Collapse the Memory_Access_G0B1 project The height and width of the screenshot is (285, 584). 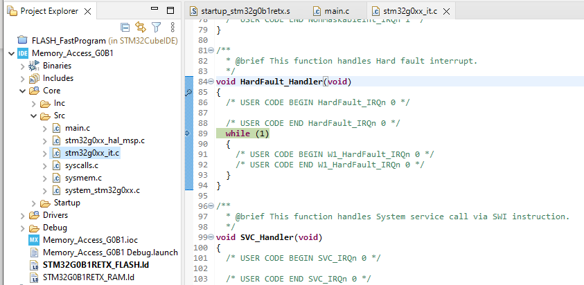[11, 53]
